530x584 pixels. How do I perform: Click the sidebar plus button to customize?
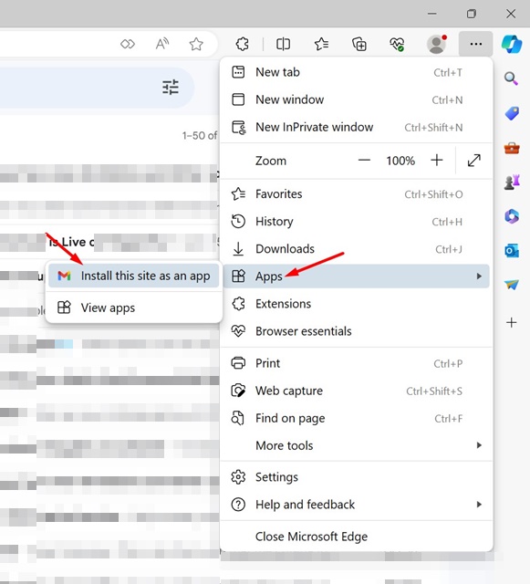pos(512,322)
